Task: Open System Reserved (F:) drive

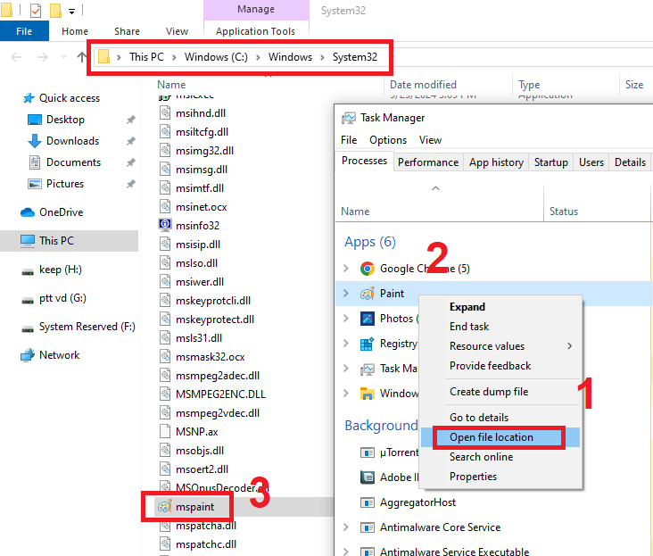Action: pos(87,327)
